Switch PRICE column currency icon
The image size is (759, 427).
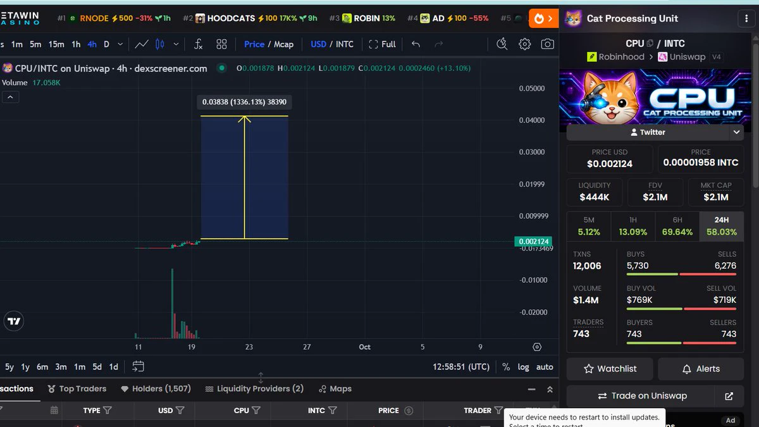coord(408,411)
